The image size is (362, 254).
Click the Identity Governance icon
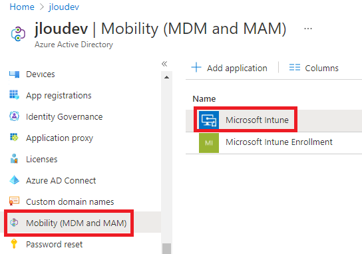pos(14,116)
